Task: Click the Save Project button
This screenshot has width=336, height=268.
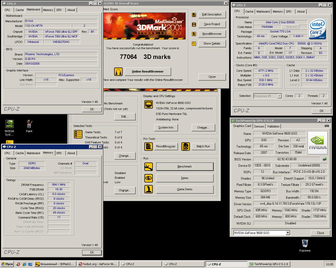Action: click(212, 24)
